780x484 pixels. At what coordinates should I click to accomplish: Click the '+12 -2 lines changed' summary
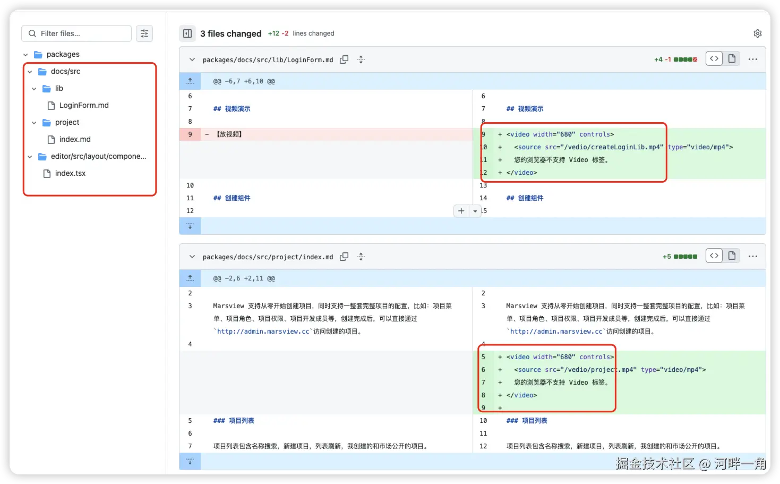coord(301,33)
